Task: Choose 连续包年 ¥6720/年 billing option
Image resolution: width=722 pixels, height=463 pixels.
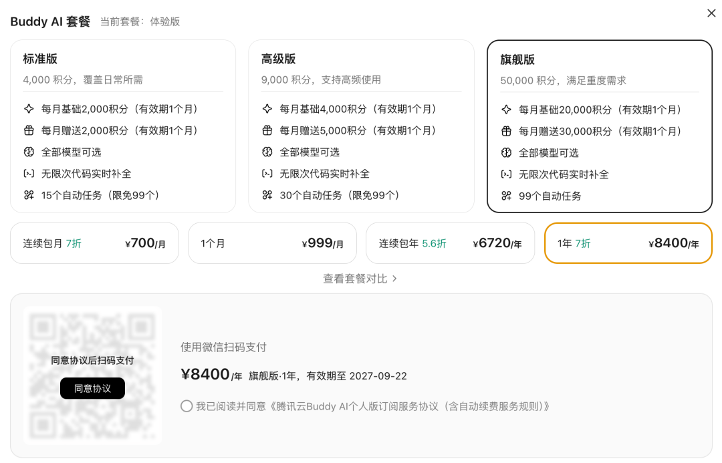Action: coord(450,243)
